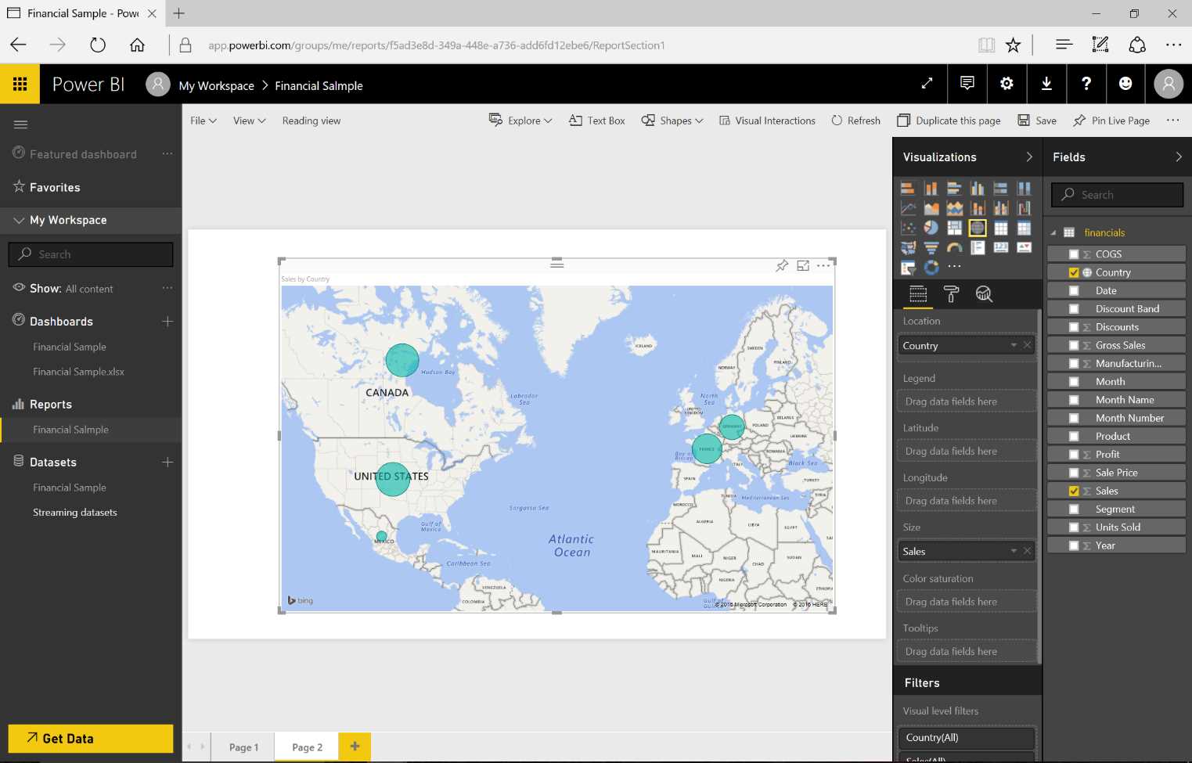Select the gauge visualization icon
1192x763 pixels.
click(x=954, y=247)
